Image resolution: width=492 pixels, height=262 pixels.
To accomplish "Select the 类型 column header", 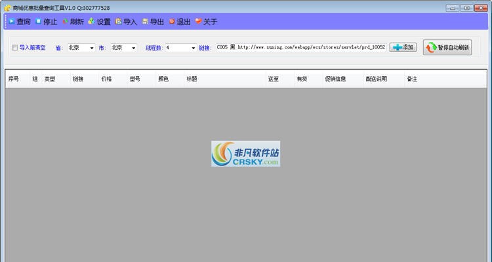I will pyautogui.click(x=56, y=79).
